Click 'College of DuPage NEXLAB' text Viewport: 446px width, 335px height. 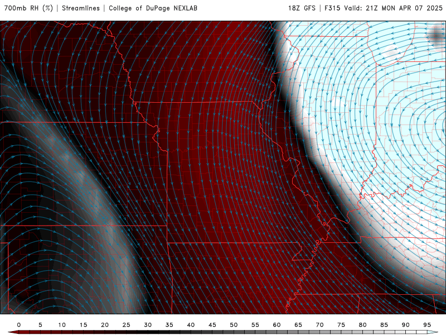[153, 8]
